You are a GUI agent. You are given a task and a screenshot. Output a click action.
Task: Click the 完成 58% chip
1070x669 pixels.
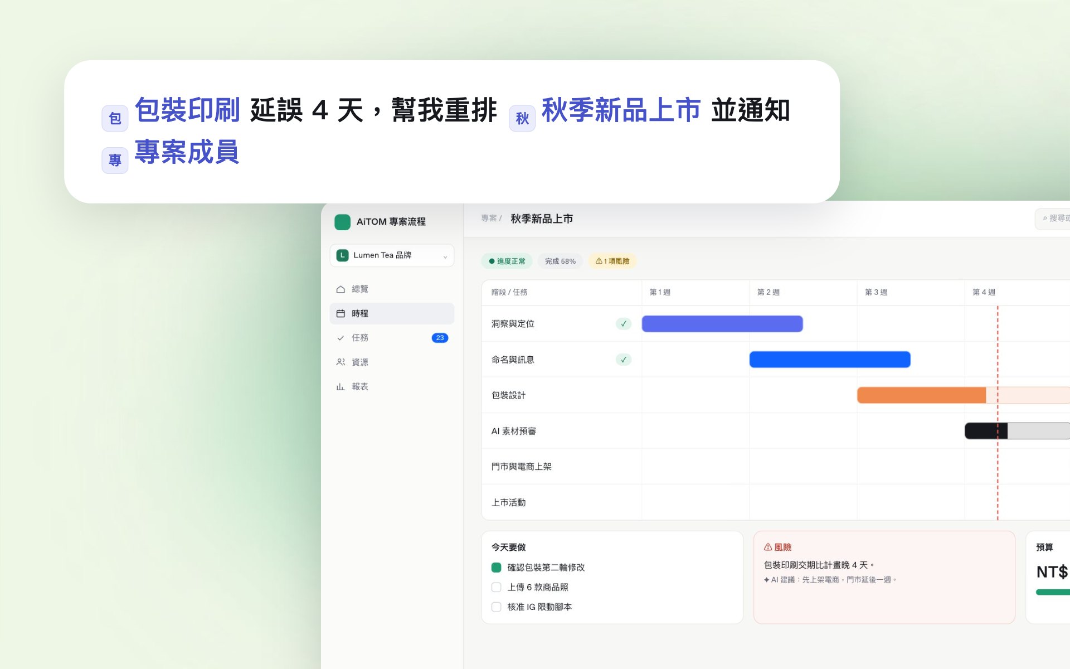560,261
